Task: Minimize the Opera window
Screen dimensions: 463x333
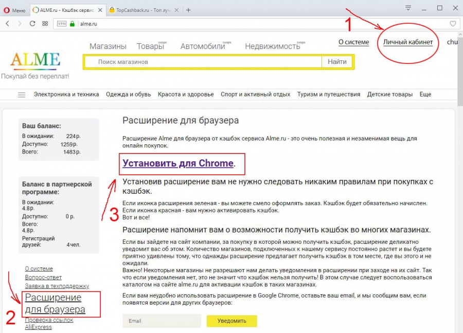Action: [424, 9]
